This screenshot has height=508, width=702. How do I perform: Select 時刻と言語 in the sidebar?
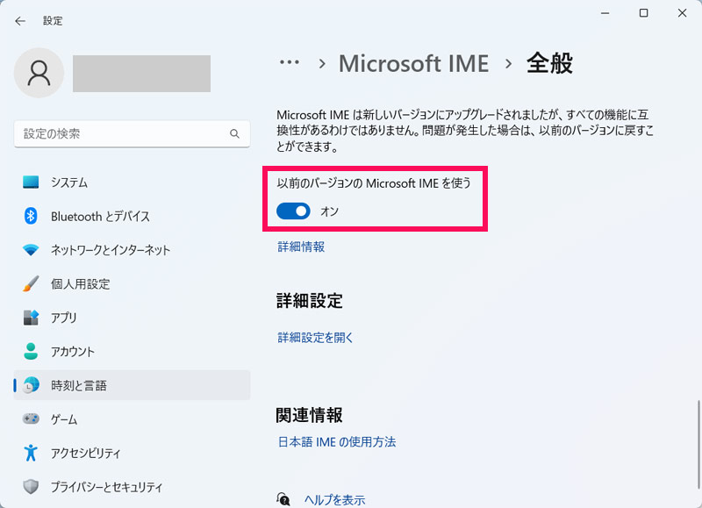point(133,385)
